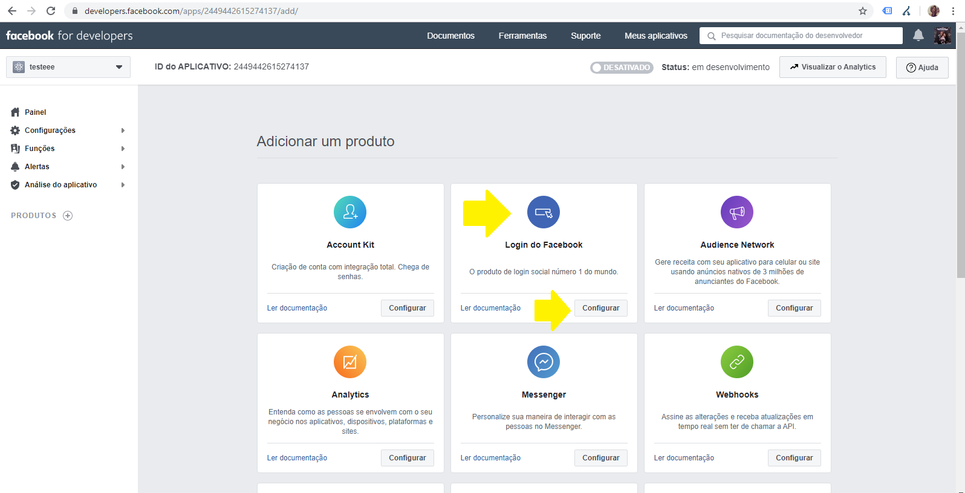
Task: Click the Account Kit product icon
Action: coord(350,212)
